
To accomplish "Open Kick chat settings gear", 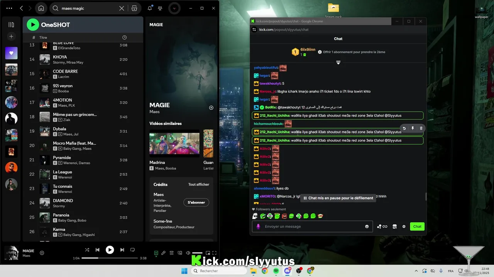I will click(x=404, y=227).
